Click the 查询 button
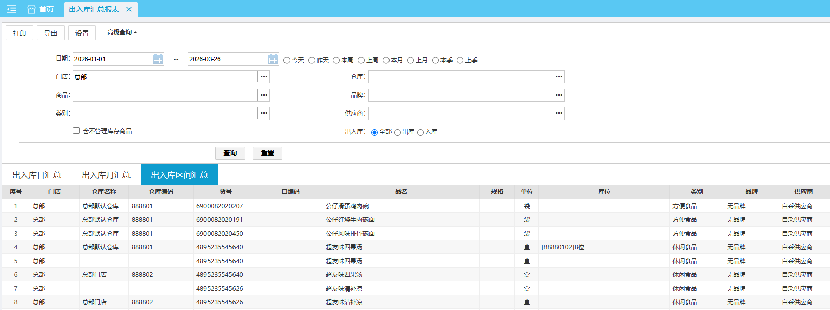This screenshot has width=830, height=310. tap(230, 153)
